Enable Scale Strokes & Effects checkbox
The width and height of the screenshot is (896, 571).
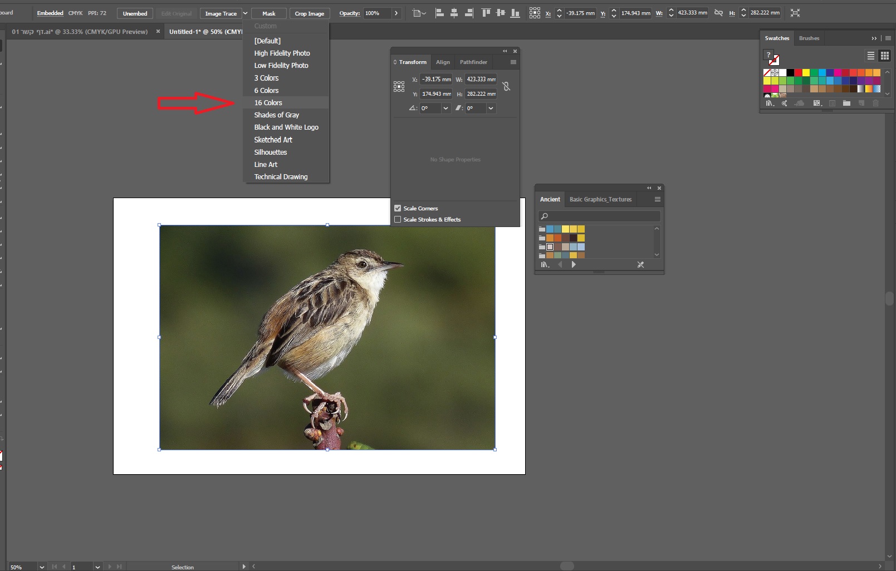click(x=398, y=219)
